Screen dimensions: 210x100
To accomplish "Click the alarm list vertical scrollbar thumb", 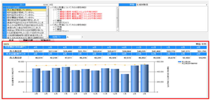I will pyautogui.click(x=48, y=16).
